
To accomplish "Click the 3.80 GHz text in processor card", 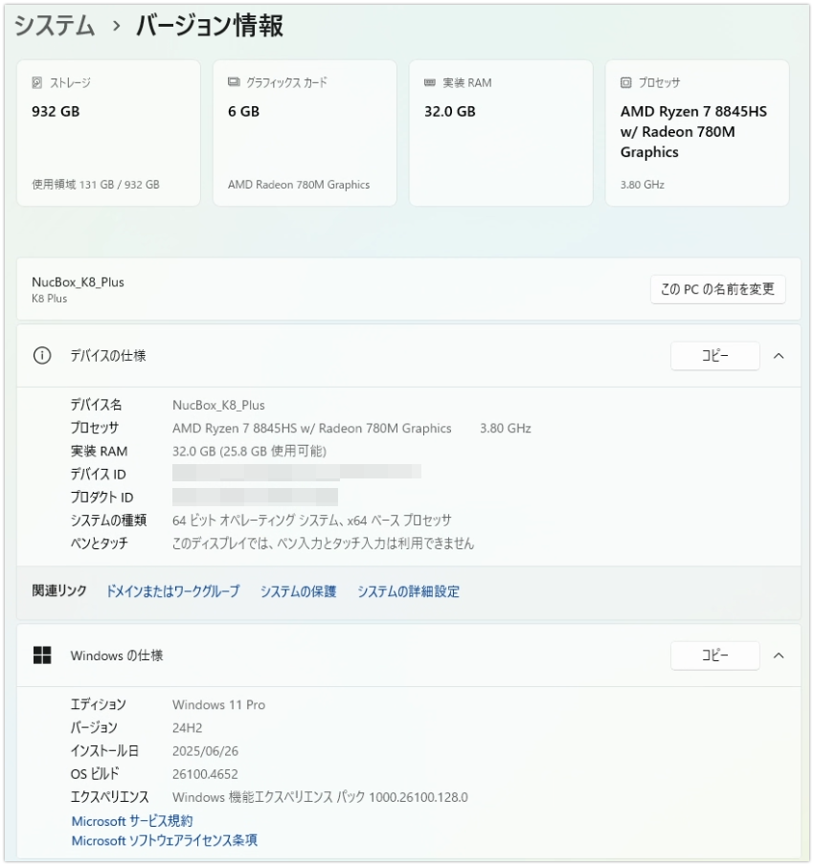I will (x=643, y=185).
